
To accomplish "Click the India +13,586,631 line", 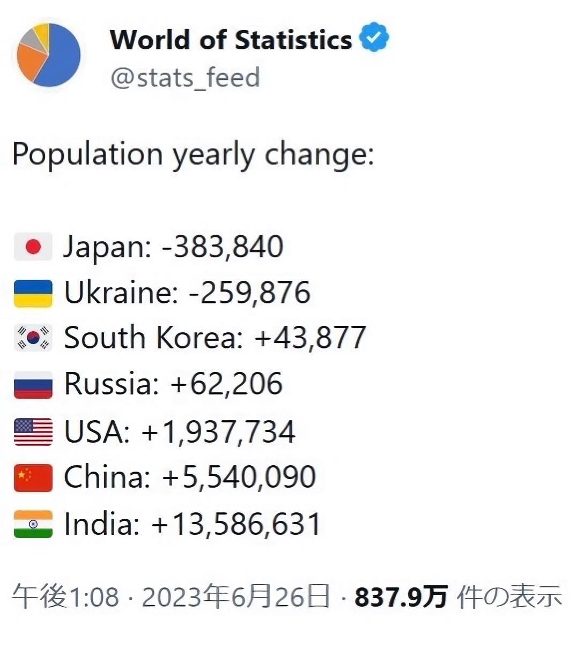I will pos(192,524).
